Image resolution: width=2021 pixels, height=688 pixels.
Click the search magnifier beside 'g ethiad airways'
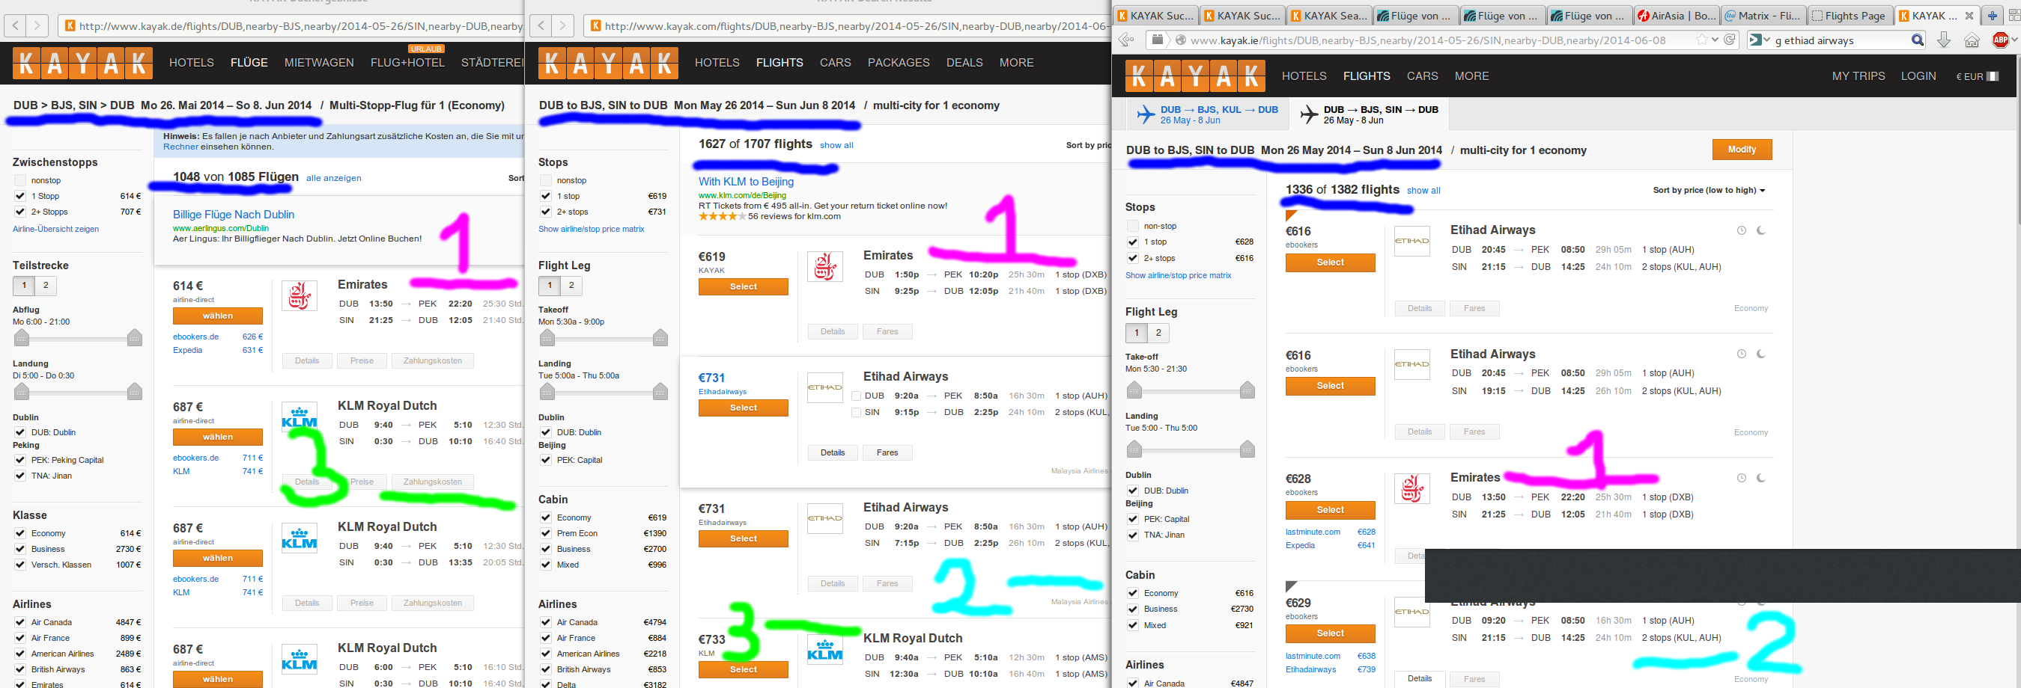[1918, 40]
